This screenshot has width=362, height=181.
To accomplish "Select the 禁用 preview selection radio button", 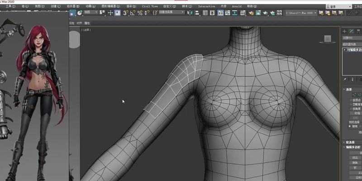I will [x=350, y=126].
